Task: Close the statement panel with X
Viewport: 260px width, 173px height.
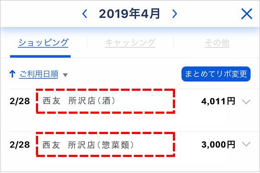Action: click(x=247, y=14)
